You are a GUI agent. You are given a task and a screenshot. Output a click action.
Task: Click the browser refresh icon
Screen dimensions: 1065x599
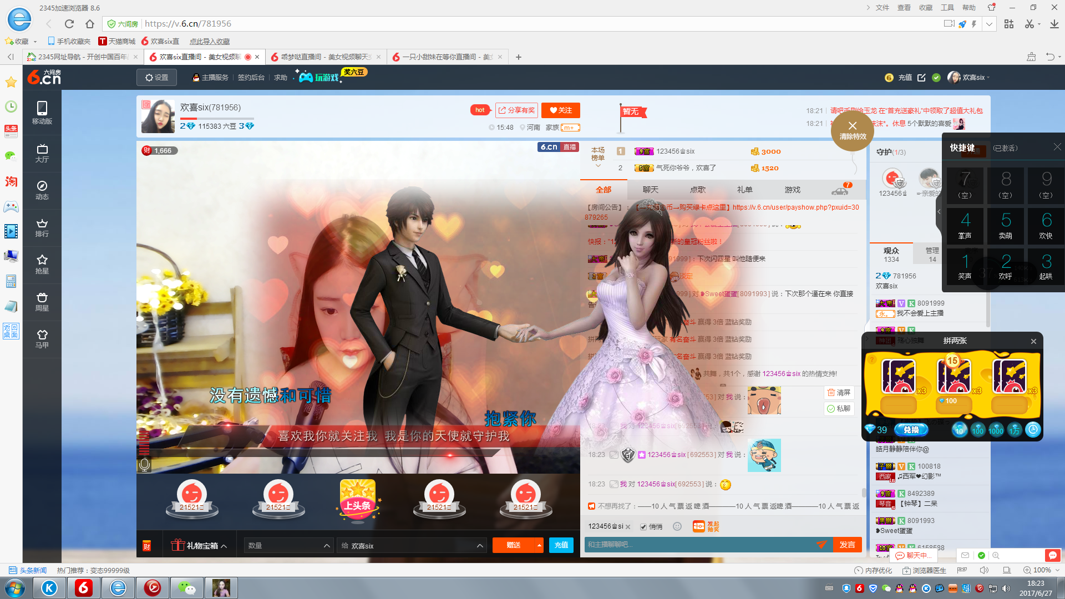point(69,24)
